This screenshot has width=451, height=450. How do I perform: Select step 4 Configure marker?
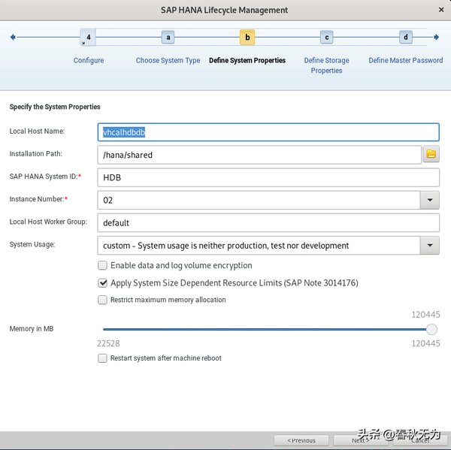(x=88, y=37)
